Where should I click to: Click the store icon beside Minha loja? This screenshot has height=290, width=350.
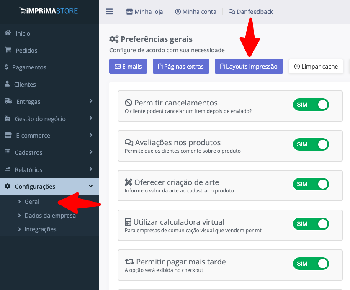(x=129, y=12)
